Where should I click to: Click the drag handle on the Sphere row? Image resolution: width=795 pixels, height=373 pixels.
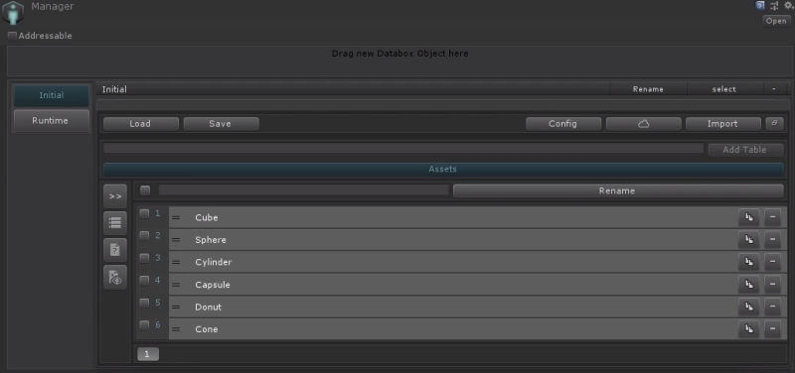click(x=176, y=240)
